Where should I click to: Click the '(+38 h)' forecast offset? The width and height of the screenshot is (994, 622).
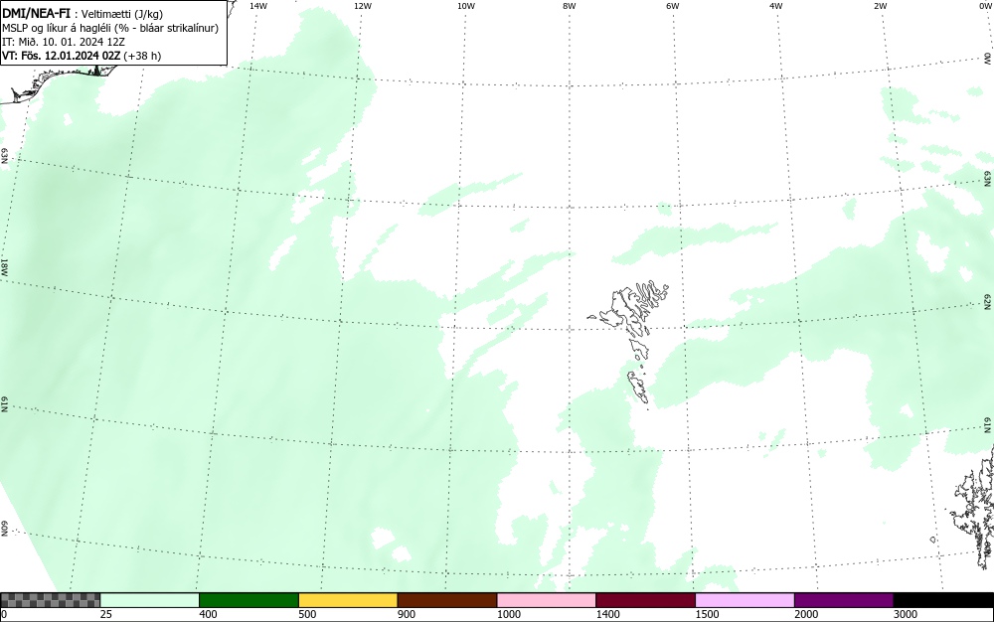pos(142,56)
